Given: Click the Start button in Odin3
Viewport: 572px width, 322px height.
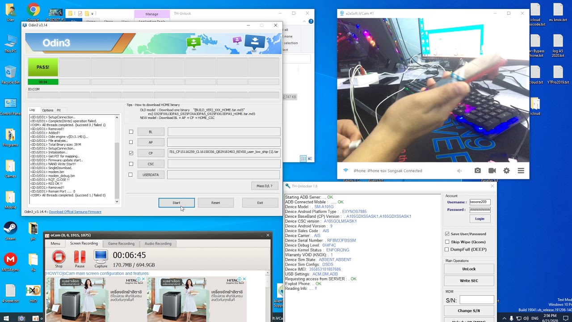Looking at the screenshot, I should [x=177, y=203].
